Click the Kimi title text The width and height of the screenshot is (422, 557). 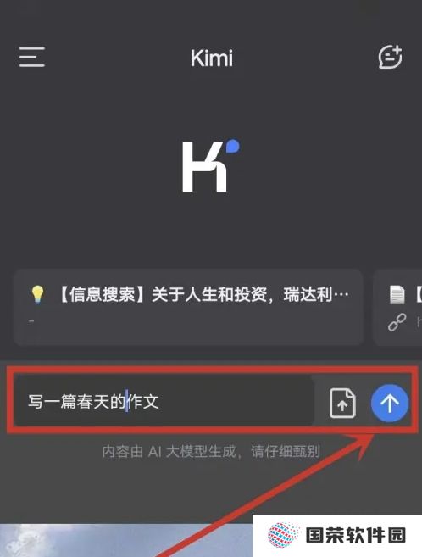tap(212, 58)
